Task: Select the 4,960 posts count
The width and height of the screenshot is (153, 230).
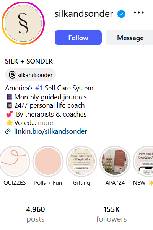Action: click(36, 214)
